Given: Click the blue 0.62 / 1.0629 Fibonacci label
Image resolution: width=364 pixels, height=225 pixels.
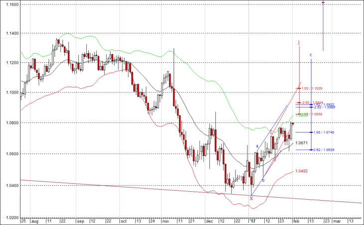Looking at the screenshot, I should 324,150.
